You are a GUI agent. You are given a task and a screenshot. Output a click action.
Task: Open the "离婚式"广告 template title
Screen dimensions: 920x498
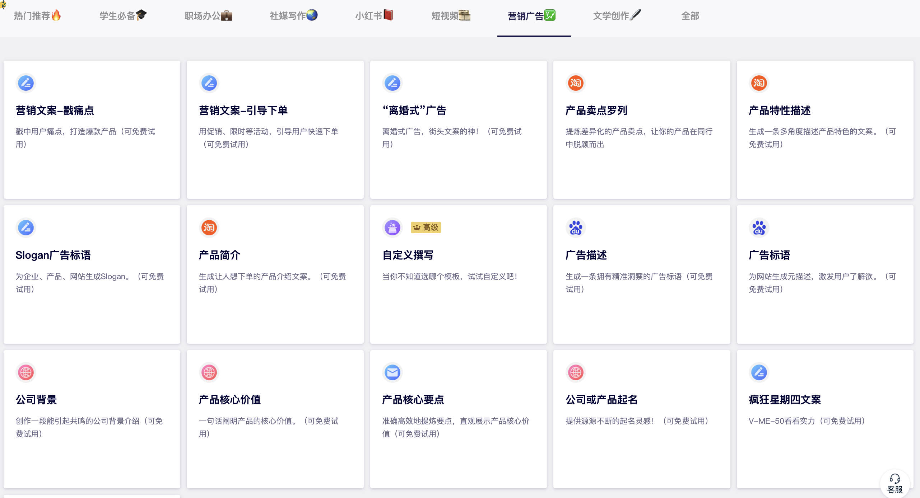(414, 111)
